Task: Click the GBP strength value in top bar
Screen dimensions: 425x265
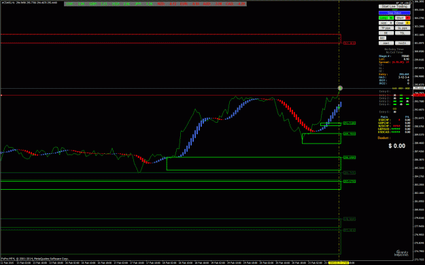Action: [x=104, y=4]
